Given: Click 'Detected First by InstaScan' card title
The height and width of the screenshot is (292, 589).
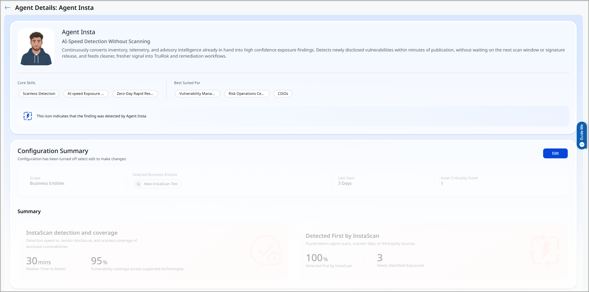Looking at the screenshot, I should coord(342,236).
